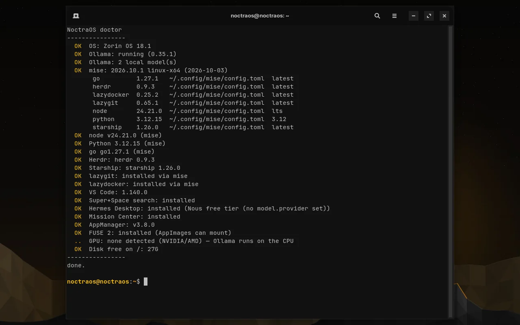This screenshot has width=520, height=325.
Task: Open the terminal hamburger menu
Action: click(394, 16)
